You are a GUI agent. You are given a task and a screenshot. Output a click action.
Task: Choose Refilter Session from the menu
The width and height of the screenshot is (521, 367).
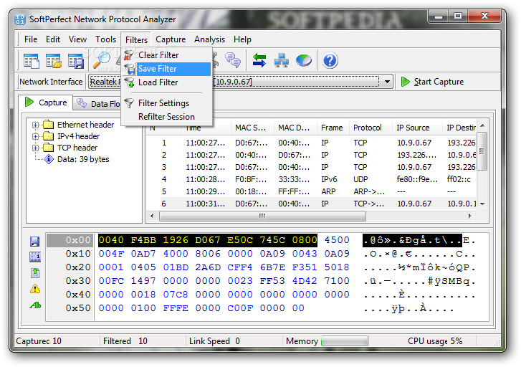tap(167, 117)
